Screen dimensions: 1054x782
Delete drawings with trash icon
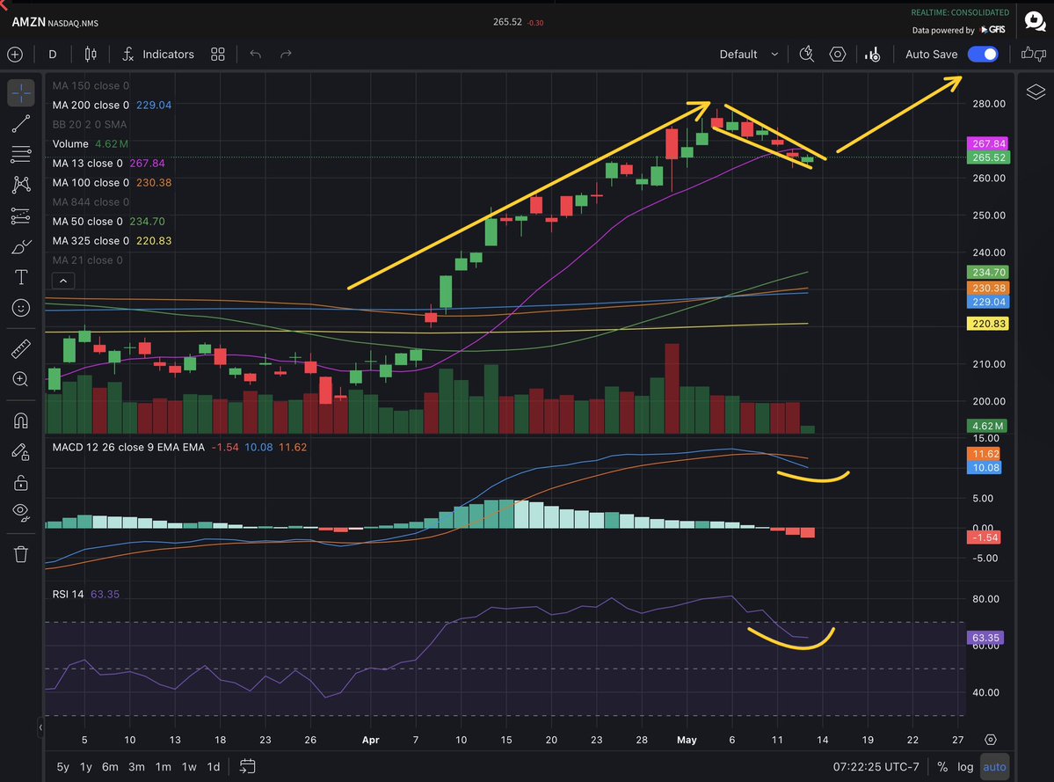pyautogui.click(x=21, y=554)
